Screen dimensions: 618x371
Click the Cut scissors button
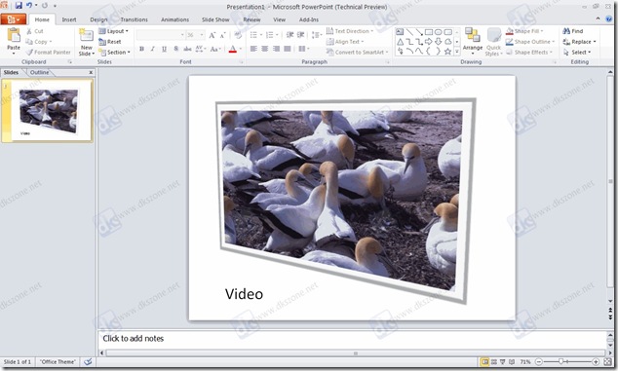tap(35, 31)
